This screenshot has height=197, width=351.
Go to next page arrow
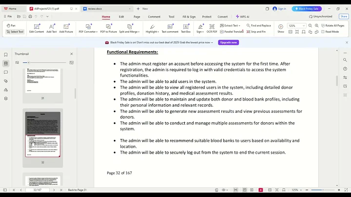coord(54,190)
